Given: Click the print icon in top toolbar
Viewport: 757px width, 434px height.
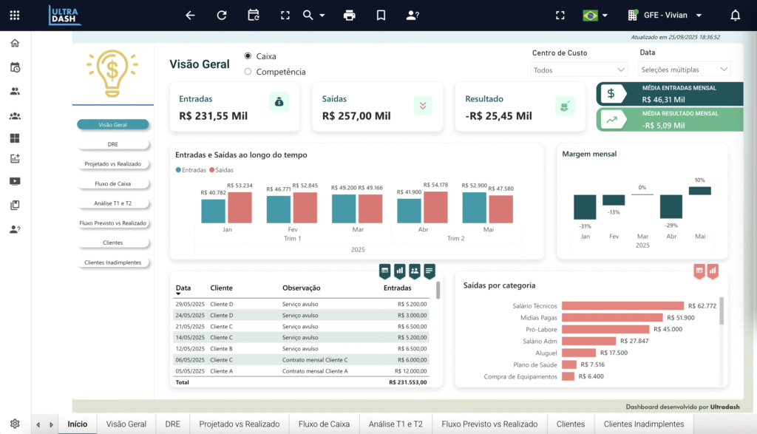Looking at the screenshot, I should coord(350,16).
